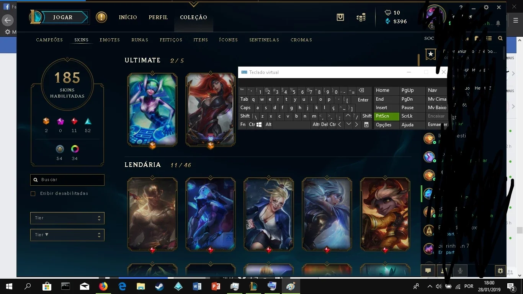Switch to the Início tab
The width and height of the screenshot is (523, 294).
click(128, 17)
